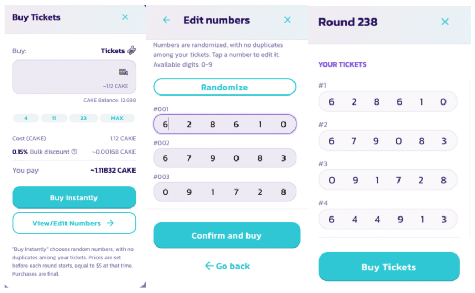Select the 23 tickets preset
Screen dimensions: 475x293
tap(83, 118)
